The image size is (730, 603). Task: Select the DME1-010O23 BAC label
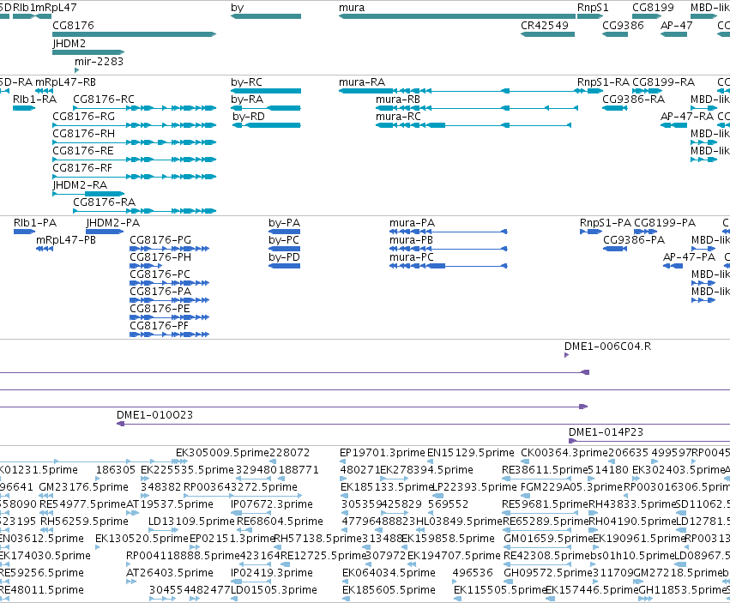[154, 415]
